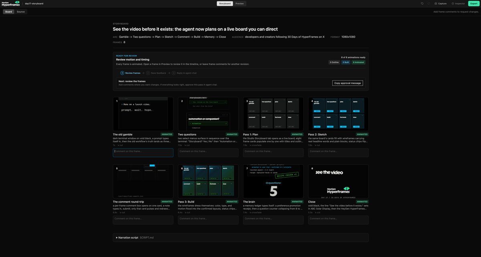
Task: Toggle the 0 Outline status chip
Action: click(334, 62)
